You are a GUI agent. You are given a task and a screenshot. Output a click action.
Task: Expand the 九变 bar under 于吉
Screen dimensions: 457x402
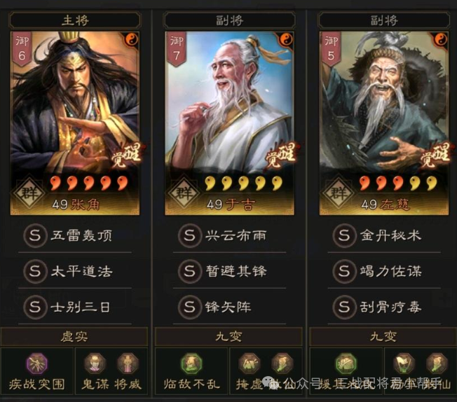(228, 336)
